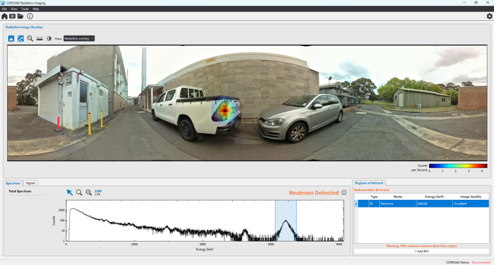Adjust image brightness contrast icon
This screenshot has width=494, height=265.
click(x=49, y=38)
